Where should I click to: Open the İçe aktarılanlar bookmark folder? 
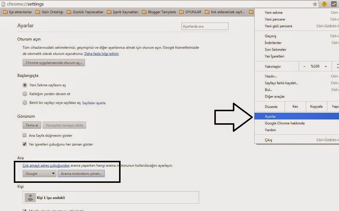pos(18,12)
